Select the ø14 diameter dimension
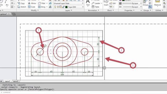 [x=45, y=46]
